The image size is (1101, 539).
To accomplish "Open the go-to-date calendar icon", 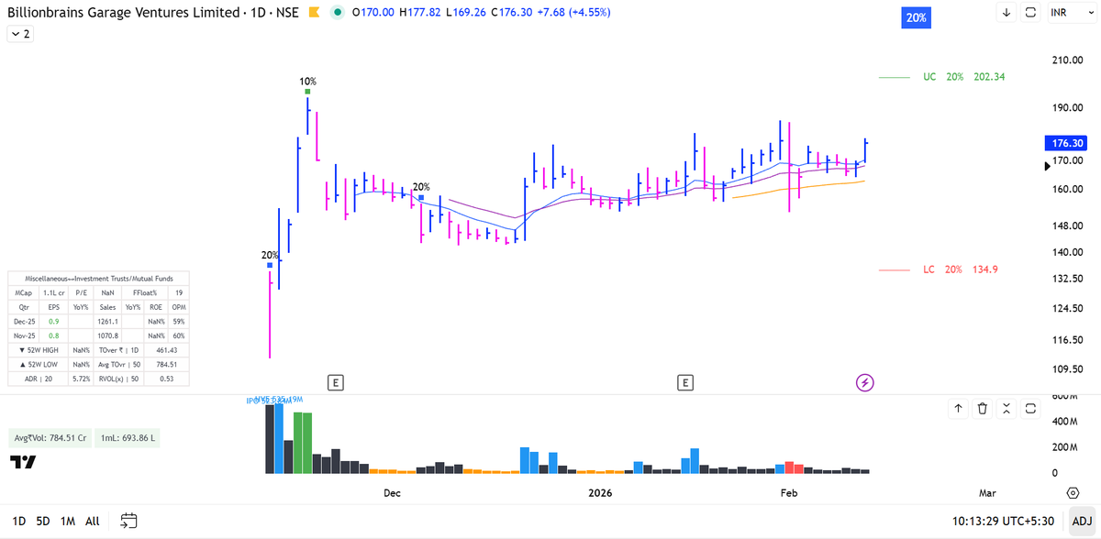I will 128,521.
